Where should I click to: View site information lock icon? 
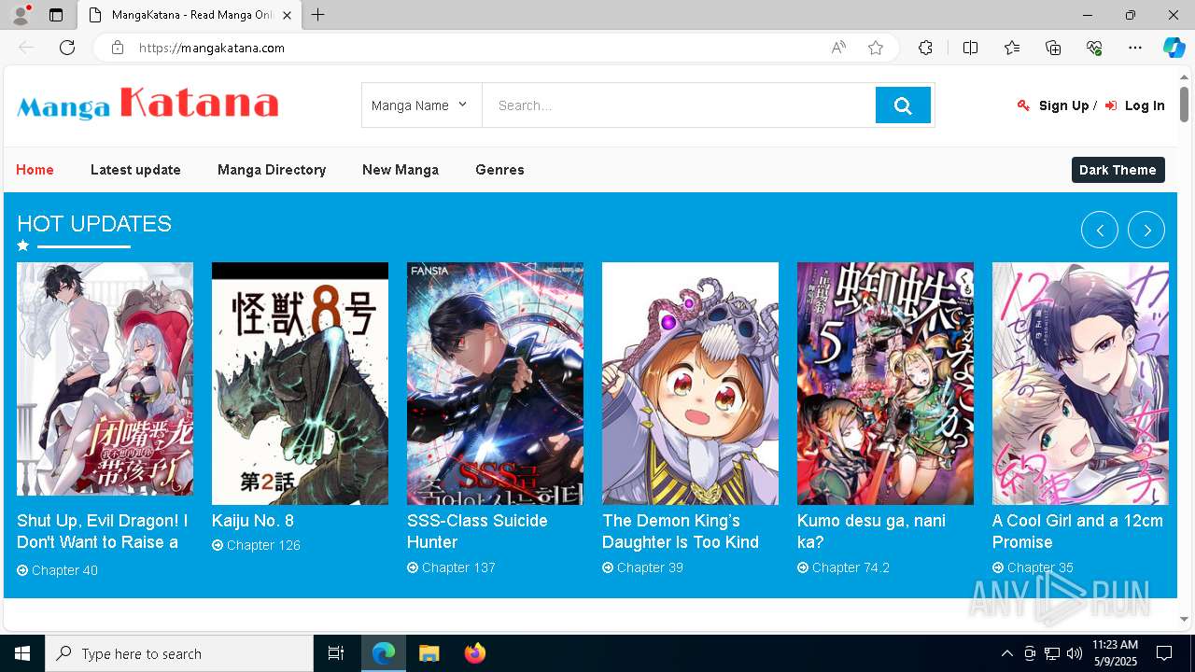tap(118, 48)
